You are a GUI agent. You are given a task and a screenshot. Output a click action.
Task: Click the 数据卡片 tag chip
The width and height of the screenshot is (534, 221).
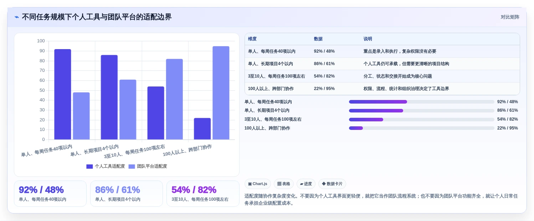332,184
